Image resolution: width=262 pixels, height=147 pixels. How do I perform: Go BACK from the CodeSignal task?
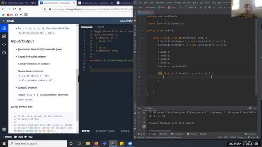pos(9,21)
